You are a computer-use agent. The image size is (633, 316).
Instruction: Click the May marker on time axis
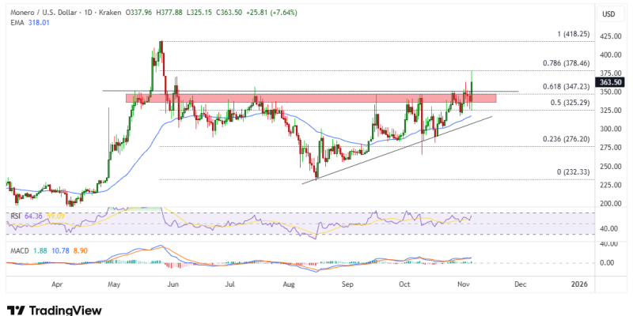pos(115,281)
